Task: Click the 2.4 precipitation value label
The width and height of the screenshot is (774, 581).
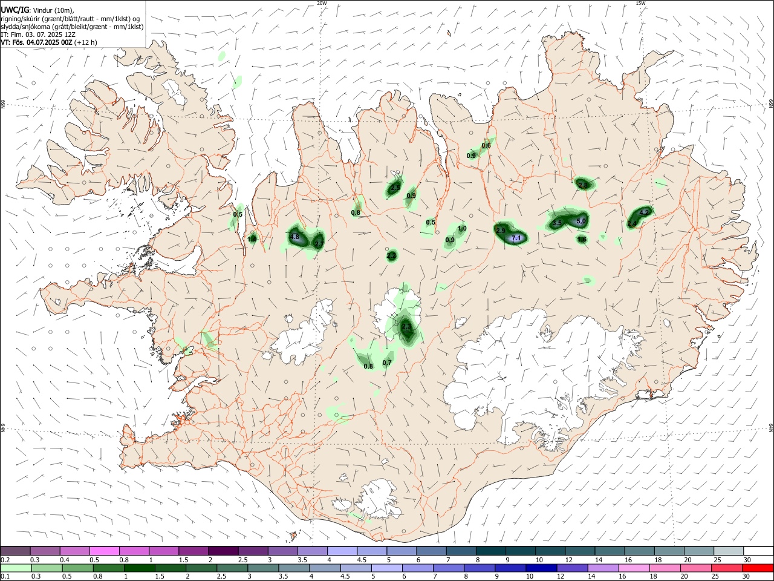Action: (x=632, y=224)
